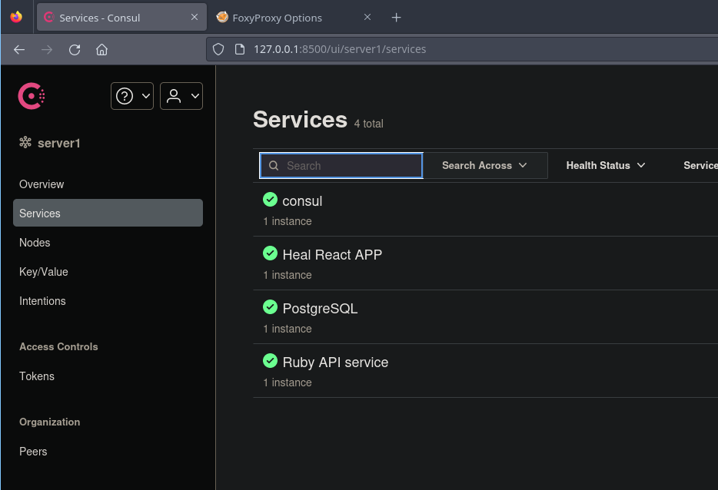
Task: Open Key/Value section
Action: click(44, 272)
